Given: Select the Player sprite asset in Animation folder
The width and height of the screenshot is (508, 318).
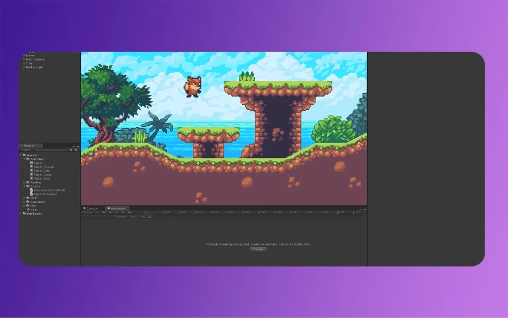Looking at the screenshot, I should [32, 163].
